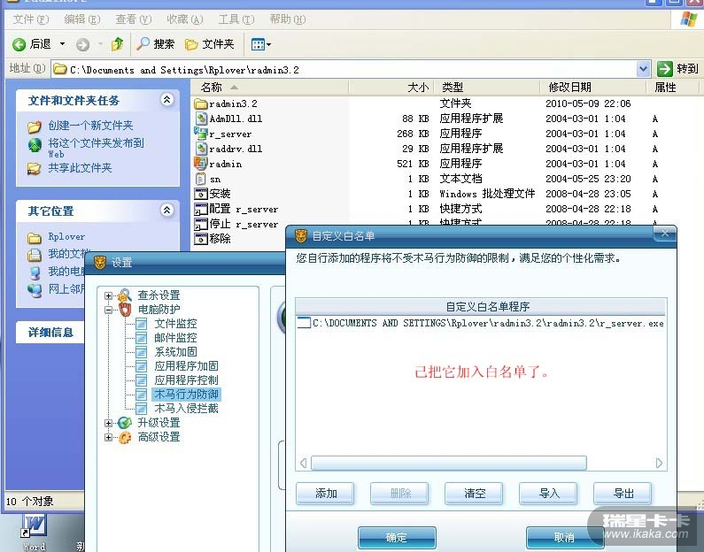Open the Rplover folder link in 其它位置

tap(66, 237)
